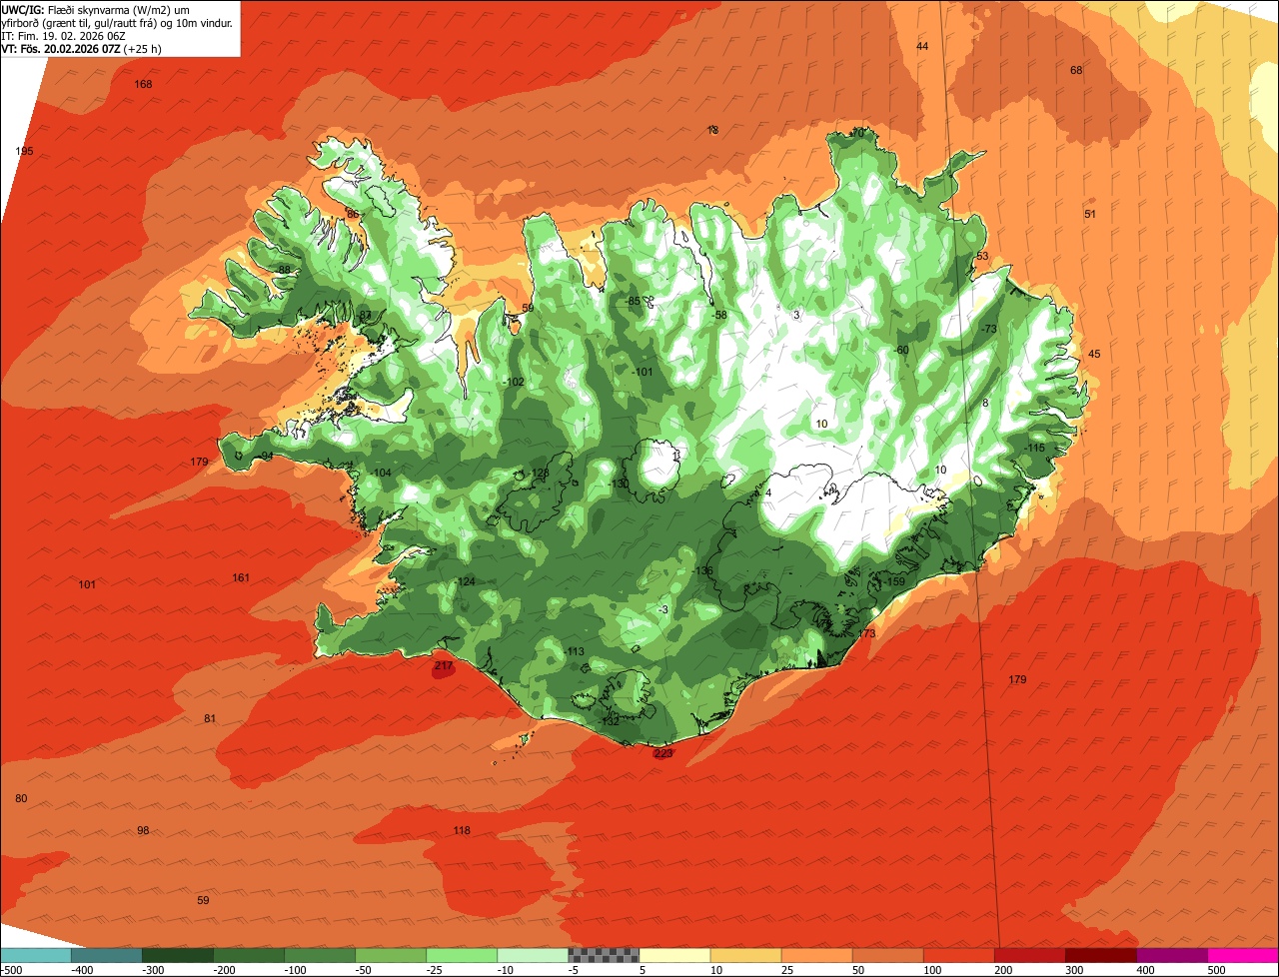
Task: Click the value 101 in the western sea
Action: coord(87,584)
